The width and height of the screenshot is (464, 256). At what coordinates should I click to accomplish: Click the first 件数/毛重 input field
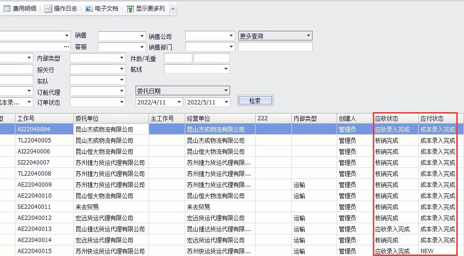tap(177, 58)
